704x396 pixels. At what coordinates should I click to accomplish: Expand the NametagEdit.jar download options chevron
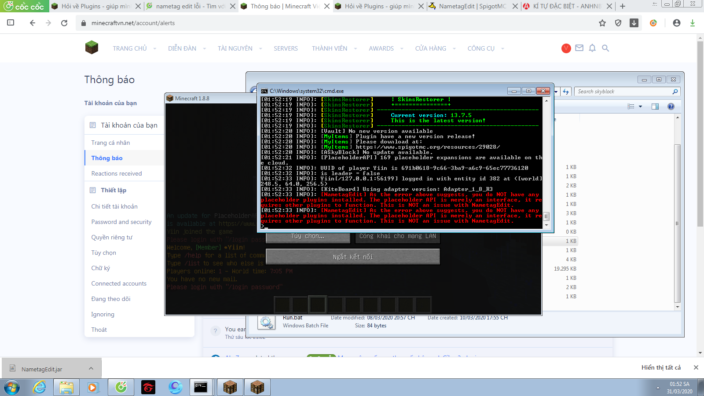pos(91,368)
